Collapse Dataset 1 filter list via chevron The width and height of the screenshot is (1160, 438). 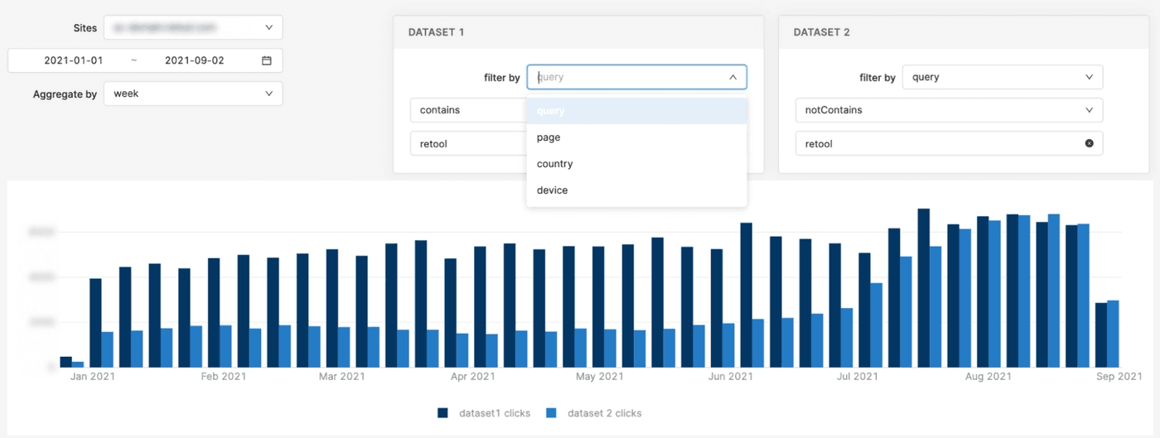pyautogui.click(x=733, y=77)
